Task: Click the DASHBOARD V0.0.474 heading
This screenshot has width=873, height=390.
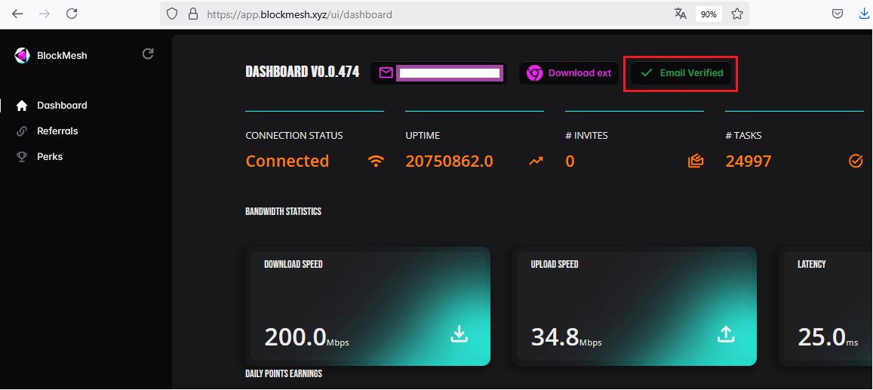Action: tap(303, 72)
